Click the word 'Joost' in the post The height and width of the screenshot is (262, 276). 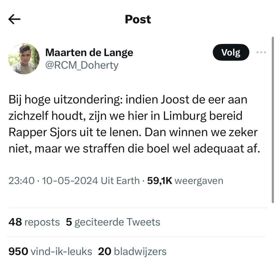172,100
